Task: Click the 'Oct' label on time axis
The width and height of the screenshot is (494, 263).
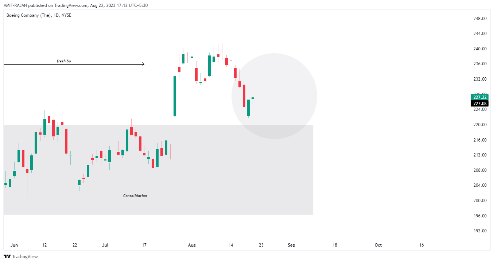Action: click(378, 245)
